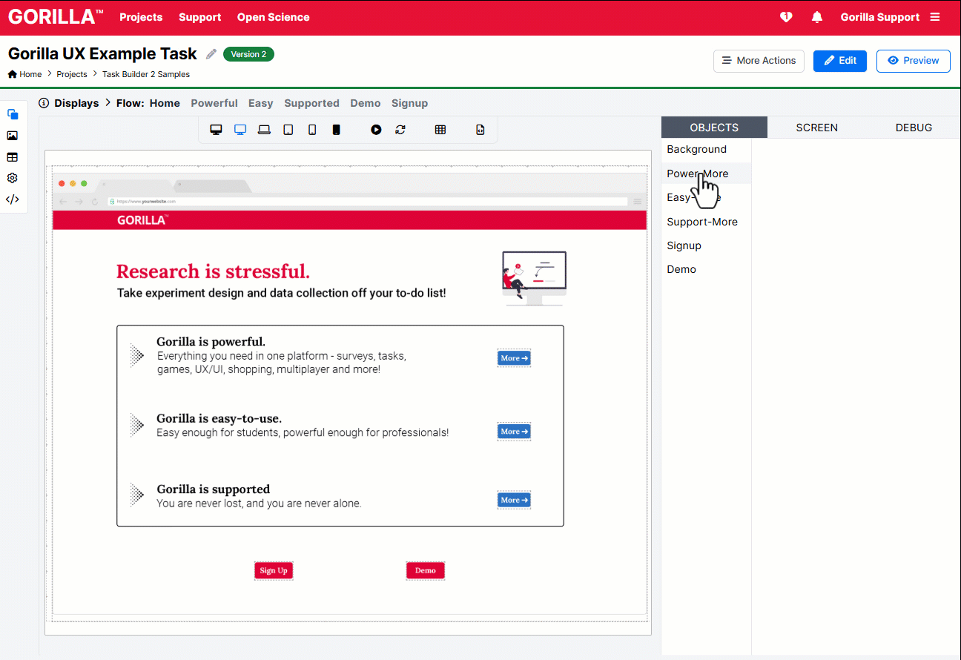This screenshot has height=660, width=961.
Task: Select the Demo screen in Flow
Action: click(366, 103)
